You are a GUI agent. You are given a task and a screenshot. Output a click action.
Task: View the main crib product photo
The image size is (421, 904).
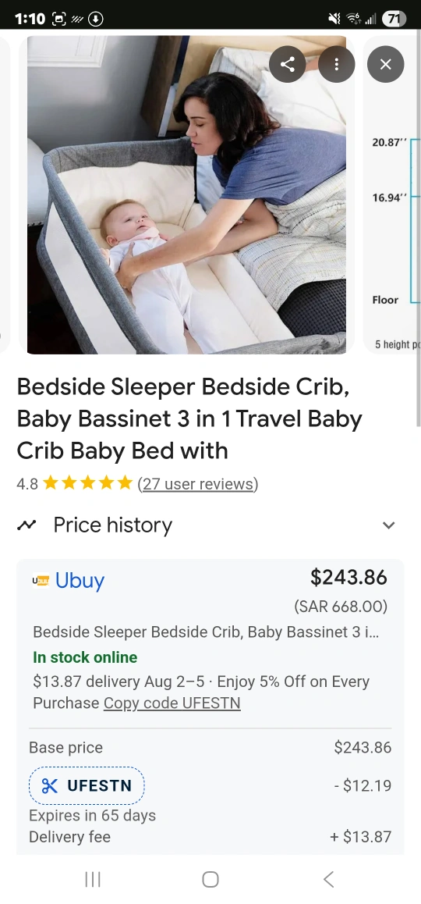(x=186, y=195)
